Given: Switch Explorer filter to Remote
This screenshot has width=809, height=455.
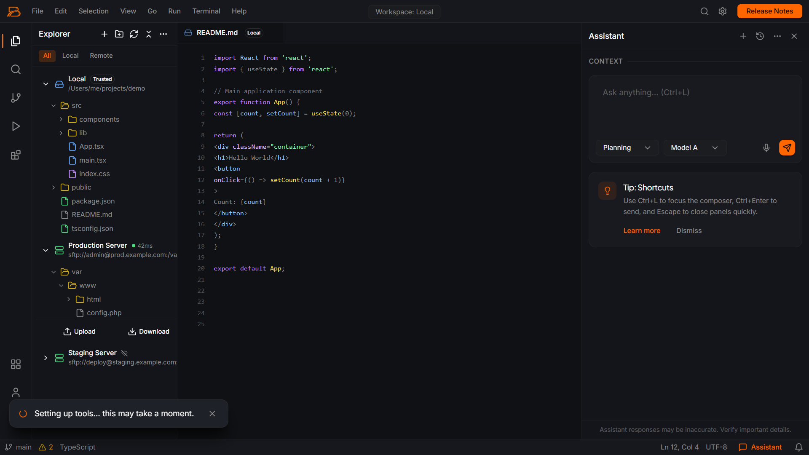Looking at the screenshot, I should tap(101, 55).
